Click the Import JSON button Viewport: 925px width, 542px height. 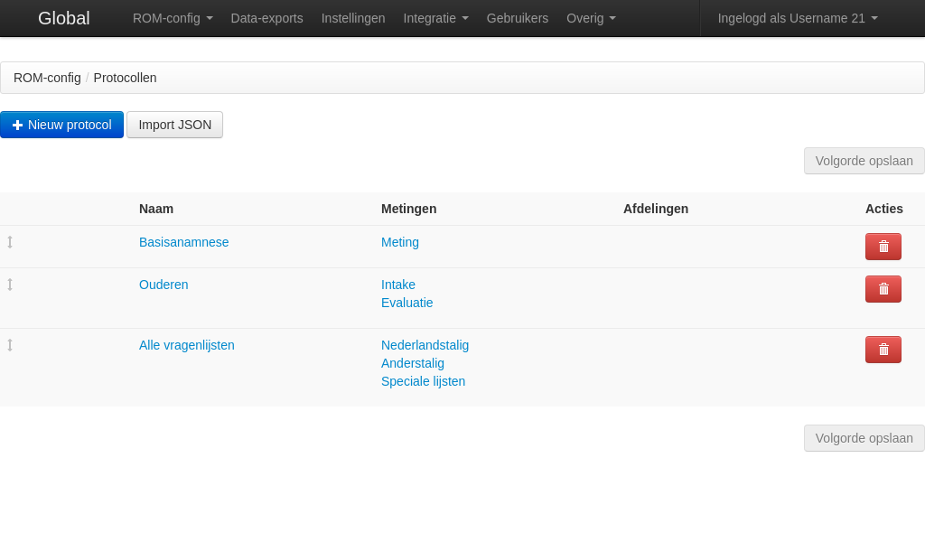174,125
